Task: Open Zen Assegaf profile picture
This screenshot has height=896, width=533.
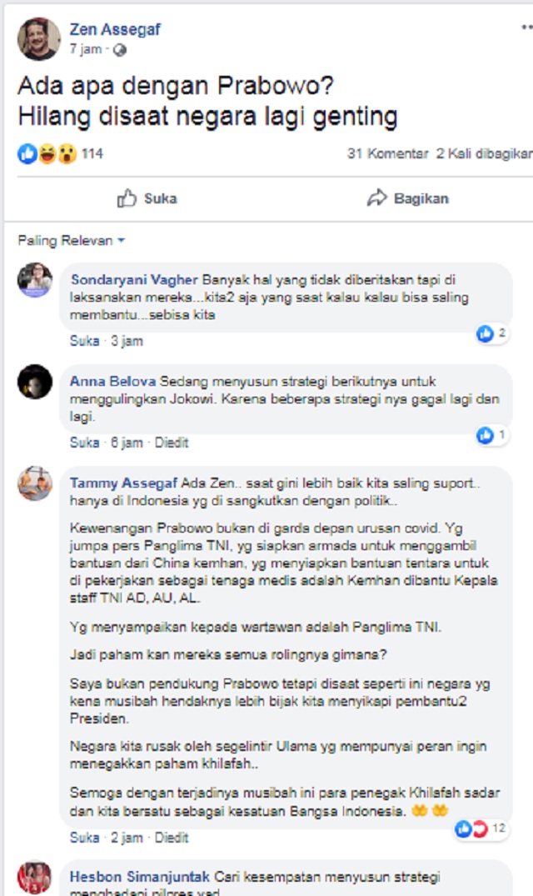Action: (x=39, y=39)
